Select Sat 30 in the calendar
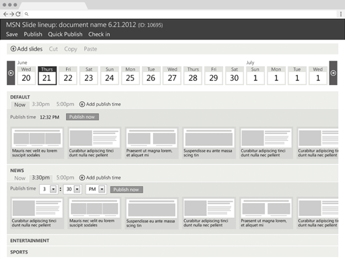 234,76
